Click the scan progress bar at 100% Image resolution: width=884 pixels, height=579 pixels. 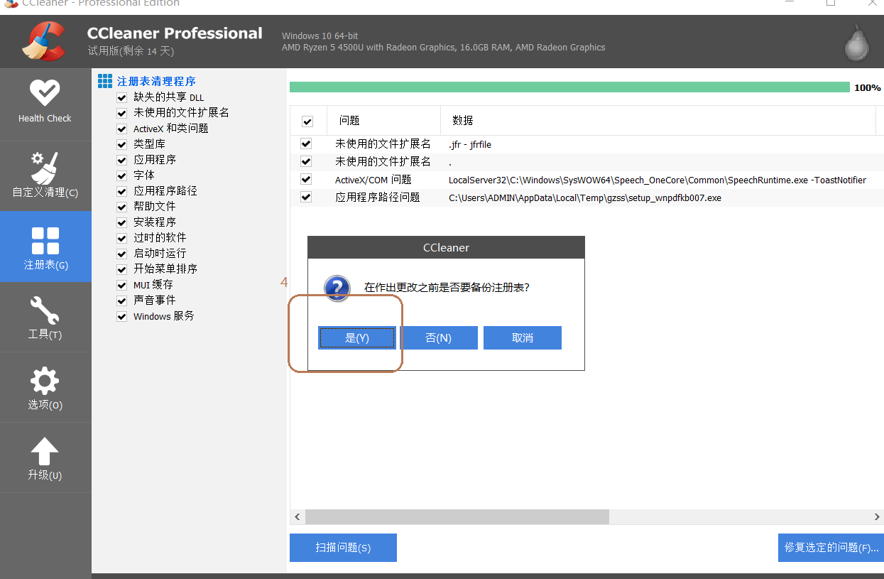[569, 87]
